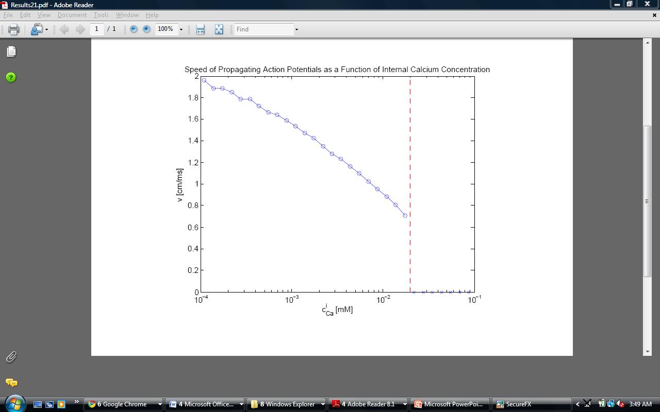This screenshot has width=660, height=412.
Task: Click the page count text / 1
Action: pyautogui.click(x=111, y=29)
